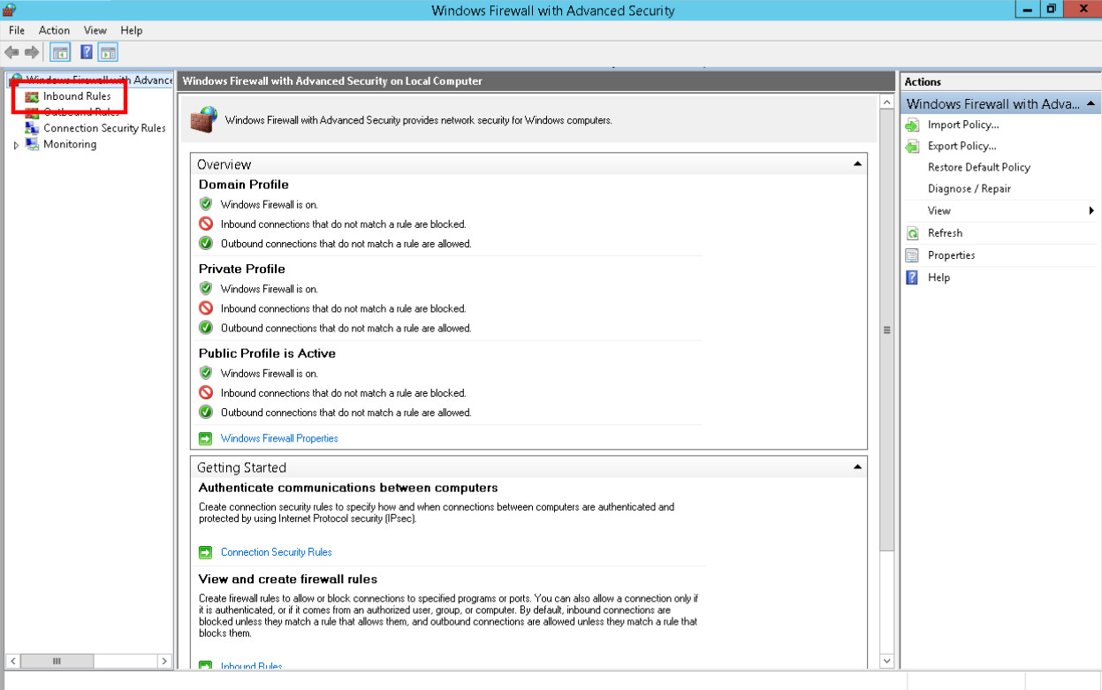
Task: Expand the Monitoring tree node arrow
Action: click(16, 145)
